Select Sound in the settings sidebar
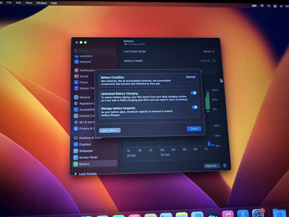Viewport: 289px width, 217px height. (81, 76)
